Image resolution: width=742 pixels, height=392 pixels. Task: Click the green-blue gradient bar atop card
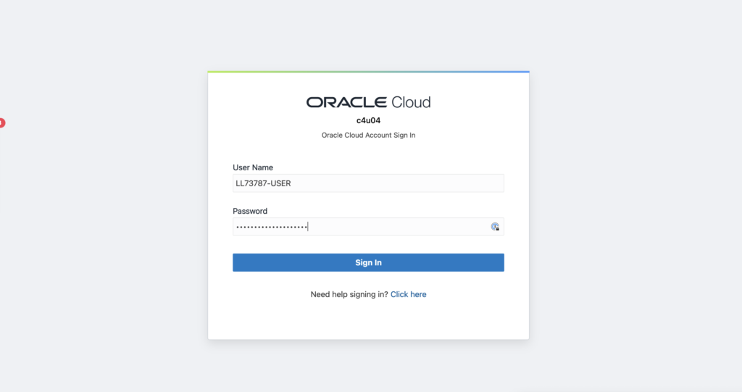coord(368,72)
